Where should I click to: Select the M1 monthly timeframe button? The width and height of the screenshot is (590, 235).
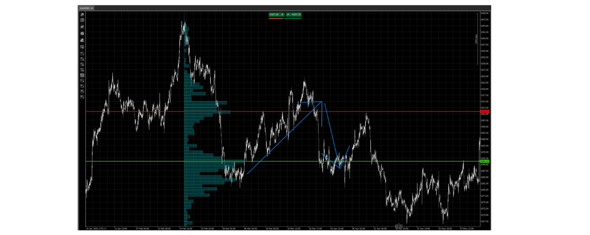tap(82, 97)
